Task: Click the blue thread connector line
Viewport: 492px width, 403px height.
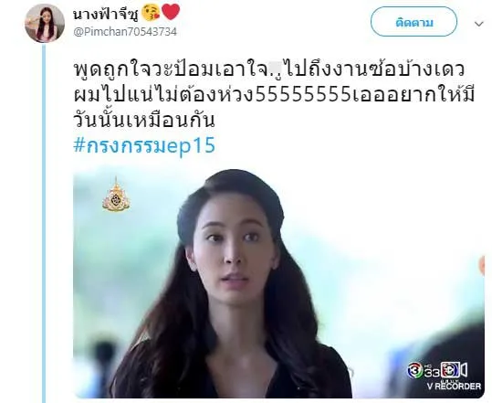Action: (x=44, y=223)
